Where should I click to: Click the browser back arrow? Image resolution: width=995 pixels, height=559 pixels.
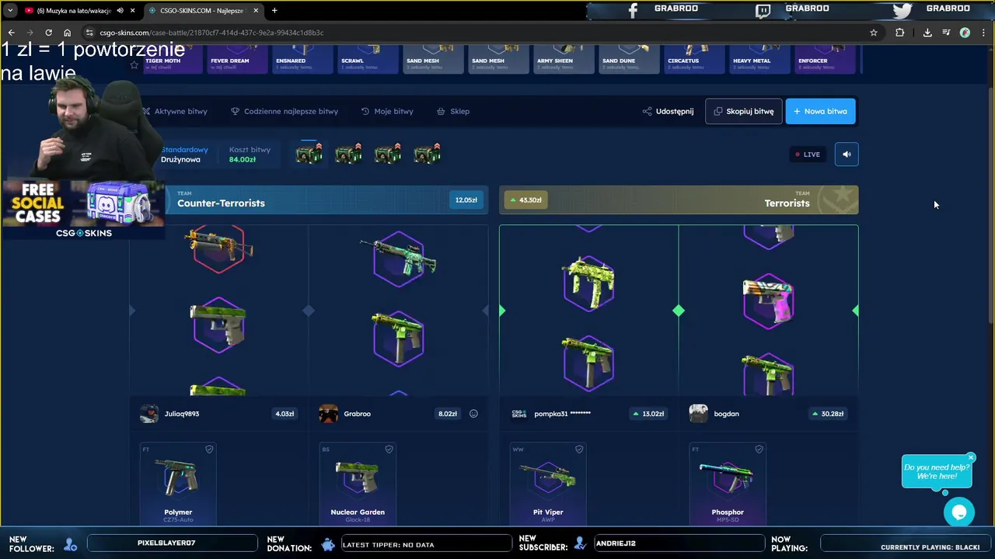11,33
